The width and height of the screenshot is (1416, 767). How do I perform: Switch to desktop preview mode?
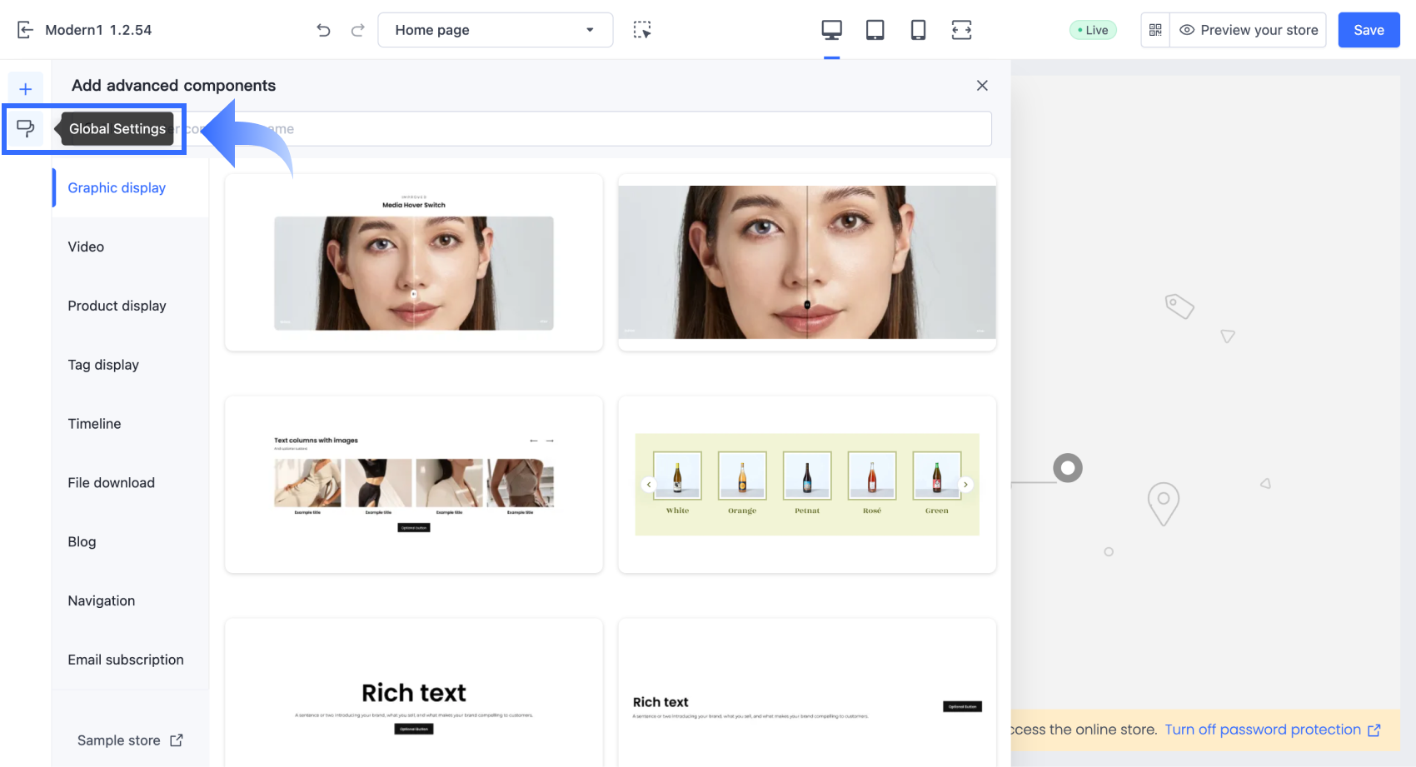point(831,30)
